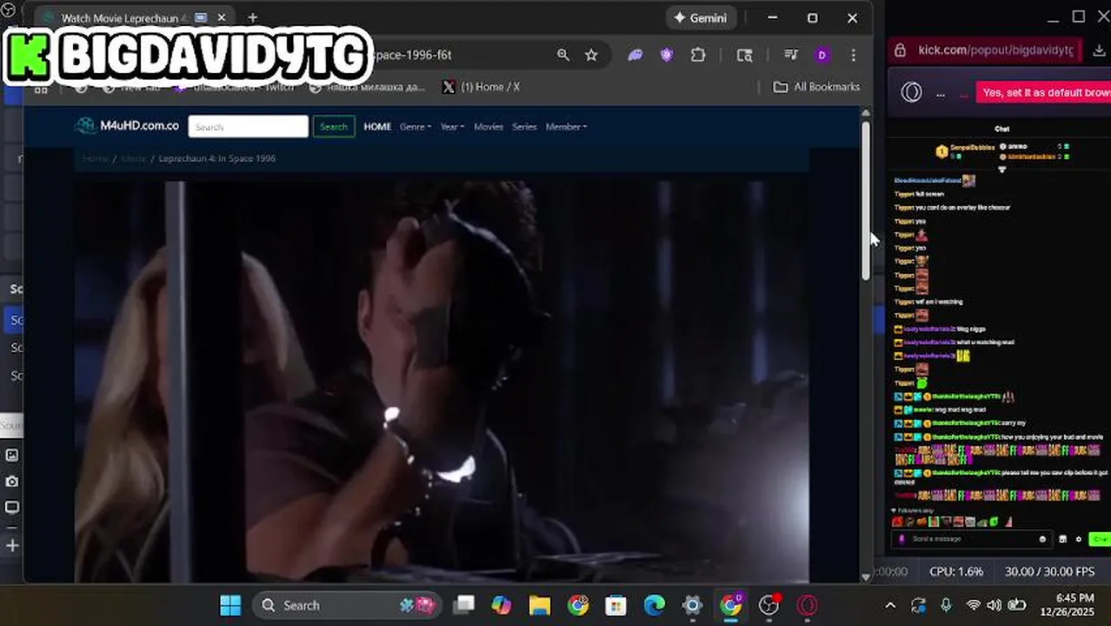Click the scrollbar down arrow
Viewport: 1111px width, 626px height.
click(x=866, y=576)
